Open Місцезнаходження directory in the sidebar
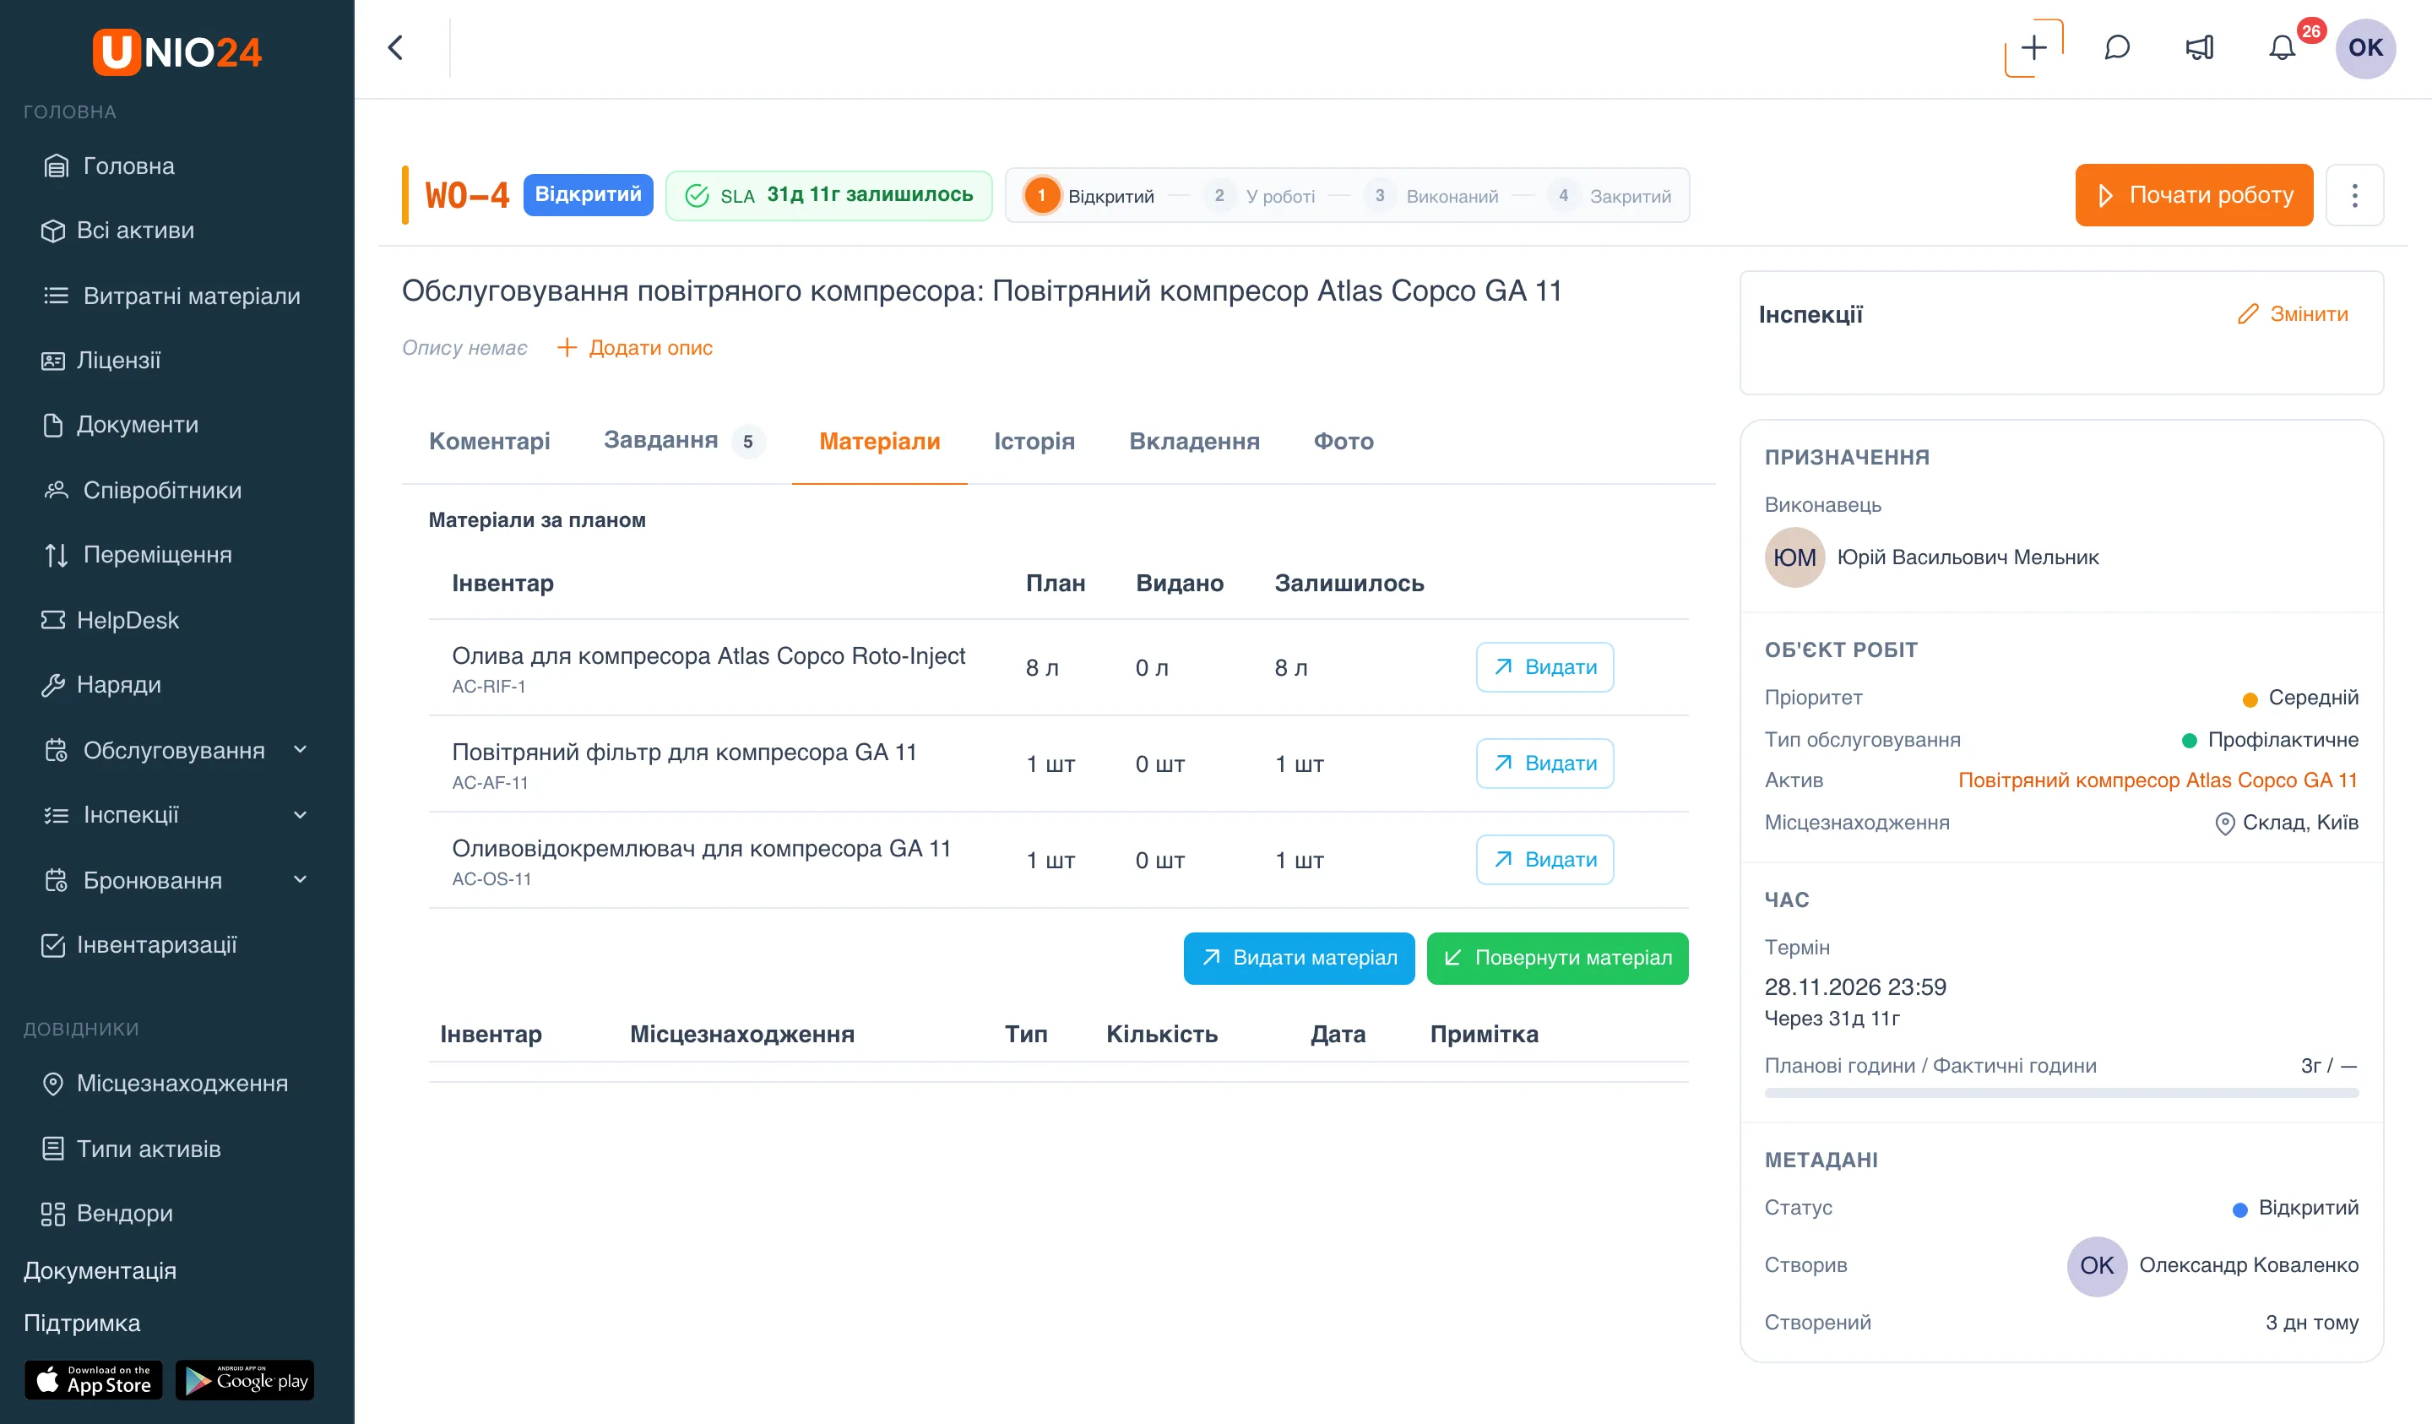This screenshot has width=2432, height=1424. (165, 1084)
